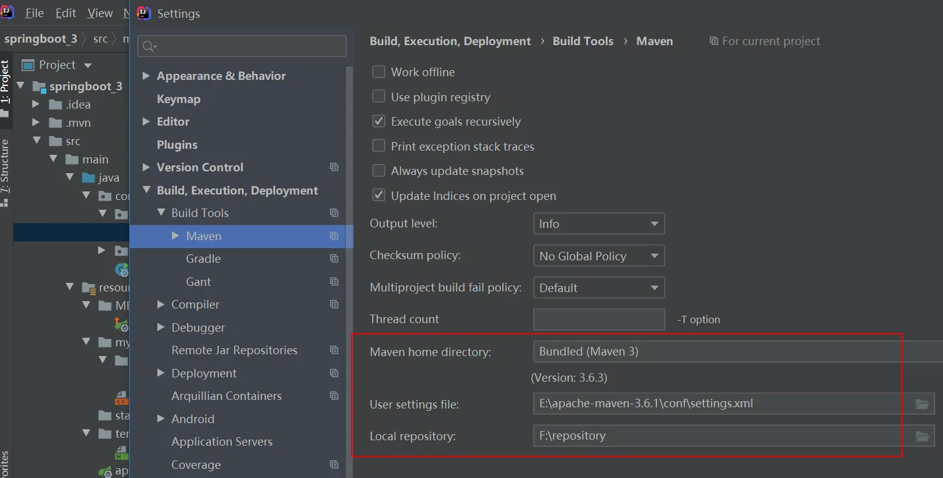This screenshot has height=478, width=943.
Task: Select springboot_3 root in project tree
Action: coord(85,86)
